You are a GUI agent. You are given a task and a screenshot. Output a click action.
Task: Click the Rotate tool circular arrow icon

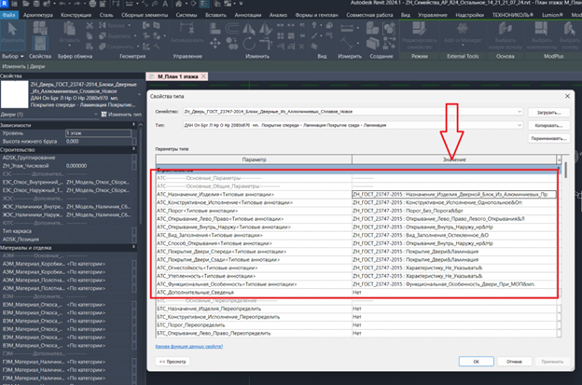[x=249, y=44]
